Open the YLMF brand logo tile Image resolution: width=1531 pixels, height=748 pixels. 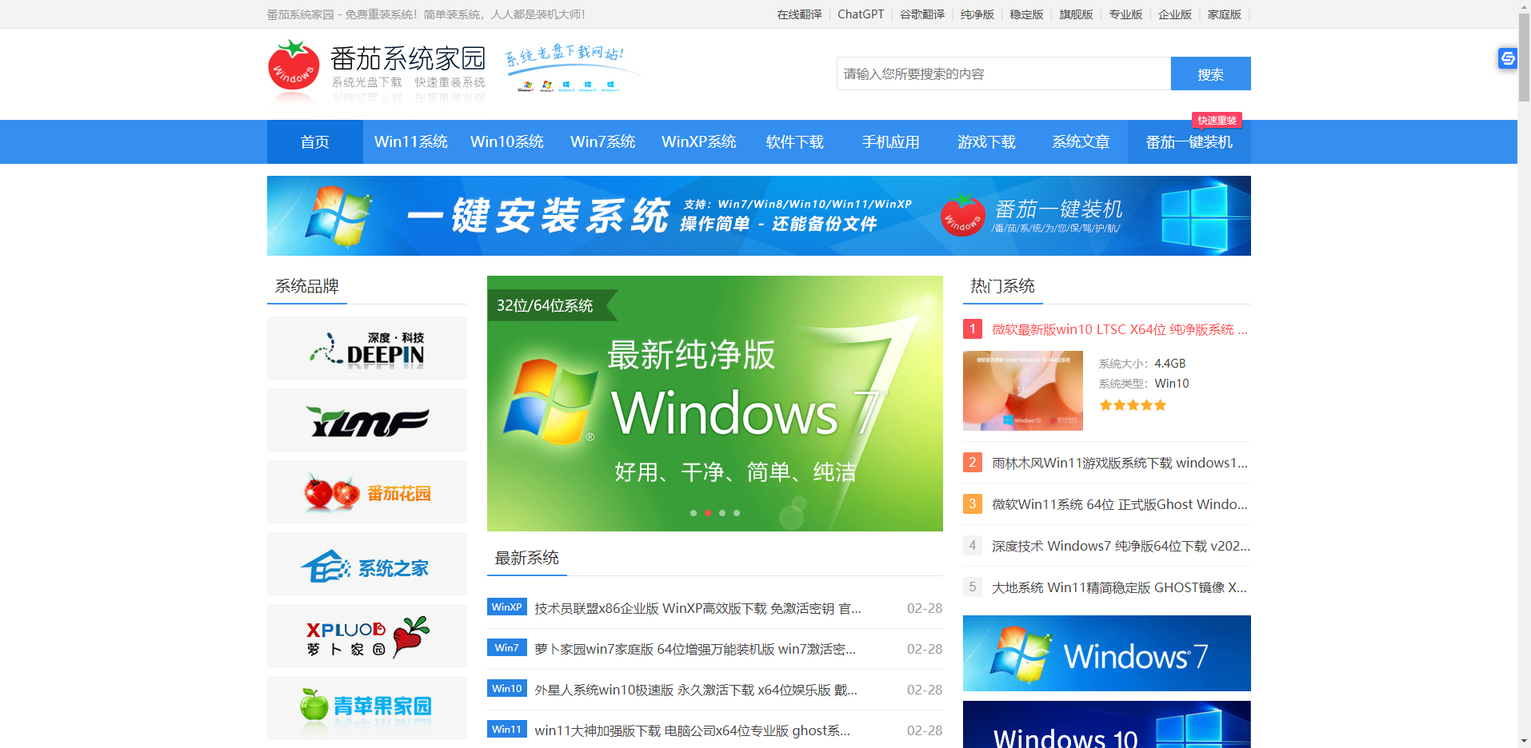tap(367, 420)
